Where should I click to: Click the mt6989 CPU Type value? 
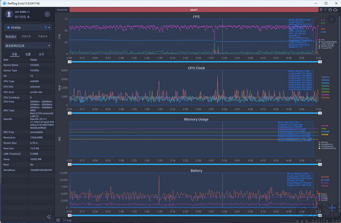35,81
